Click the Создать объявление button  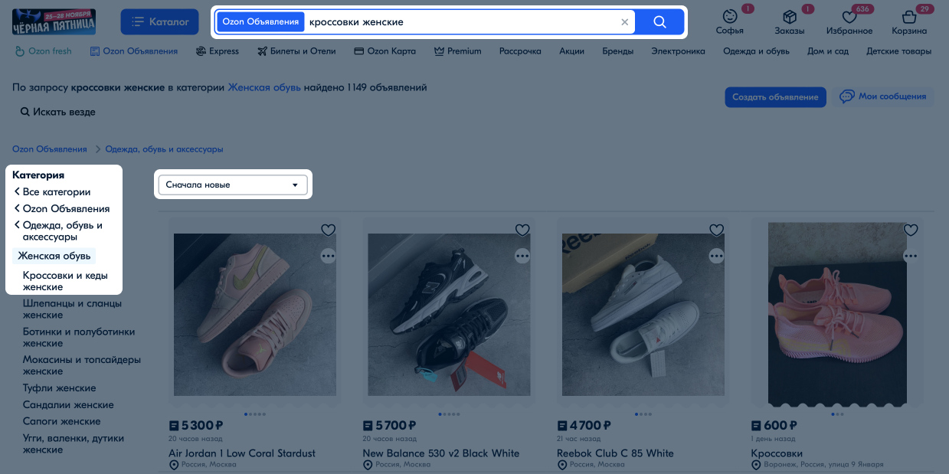click(x=775, y=97)
